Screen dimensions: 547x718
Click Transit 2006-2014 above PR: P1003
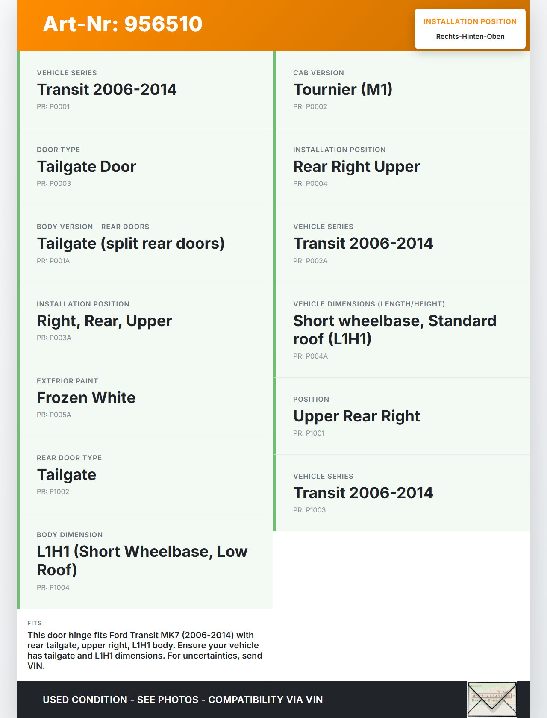pyautogui.click(x=363, y=493)
